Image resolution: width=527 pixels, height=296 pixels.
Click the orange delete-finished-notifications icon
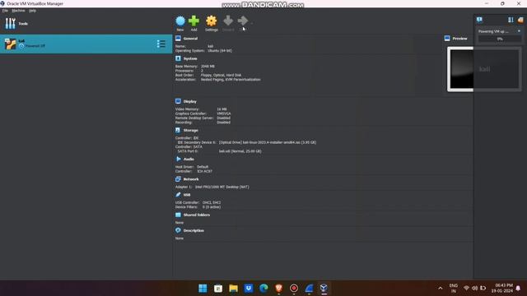520,20
